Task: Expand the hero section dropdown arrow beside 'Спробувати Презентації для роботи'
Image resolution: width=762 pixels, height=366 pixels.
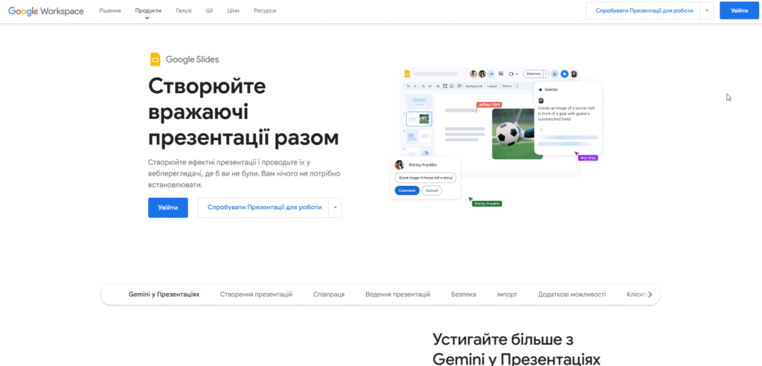Action: [336, 208]
